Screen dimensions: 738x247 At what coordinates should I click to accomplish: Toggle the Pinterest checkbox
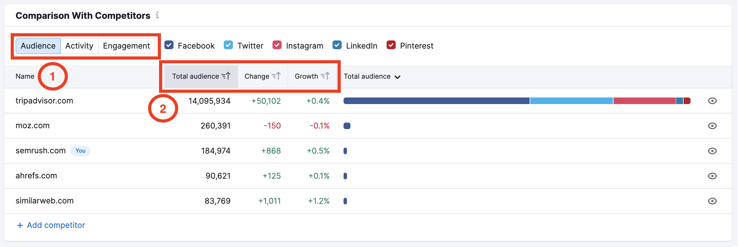[x=391, y=45]
